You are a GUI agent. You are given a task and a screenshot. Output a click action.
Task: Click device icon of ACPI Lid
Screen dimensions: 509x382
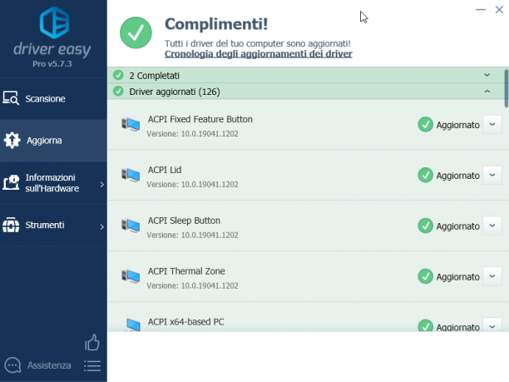(x=131, y=175)
